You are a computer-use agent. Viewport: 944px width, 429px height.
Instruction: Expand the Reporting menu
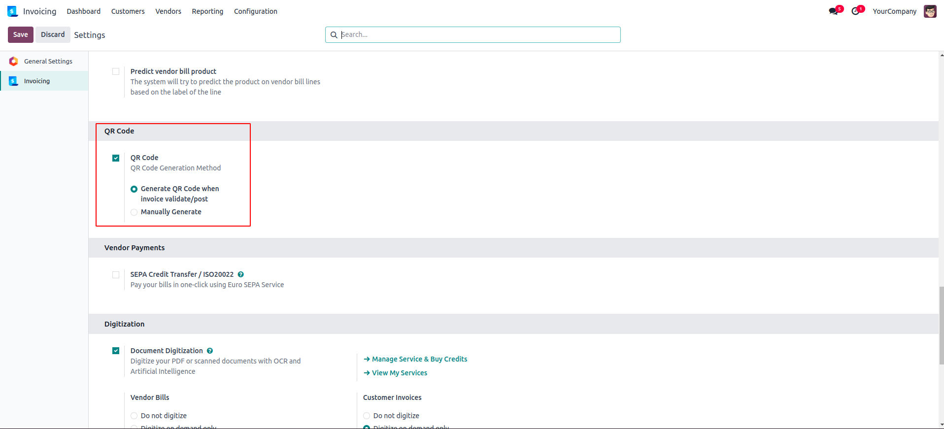pyautogui.click(x=207, y=11)
